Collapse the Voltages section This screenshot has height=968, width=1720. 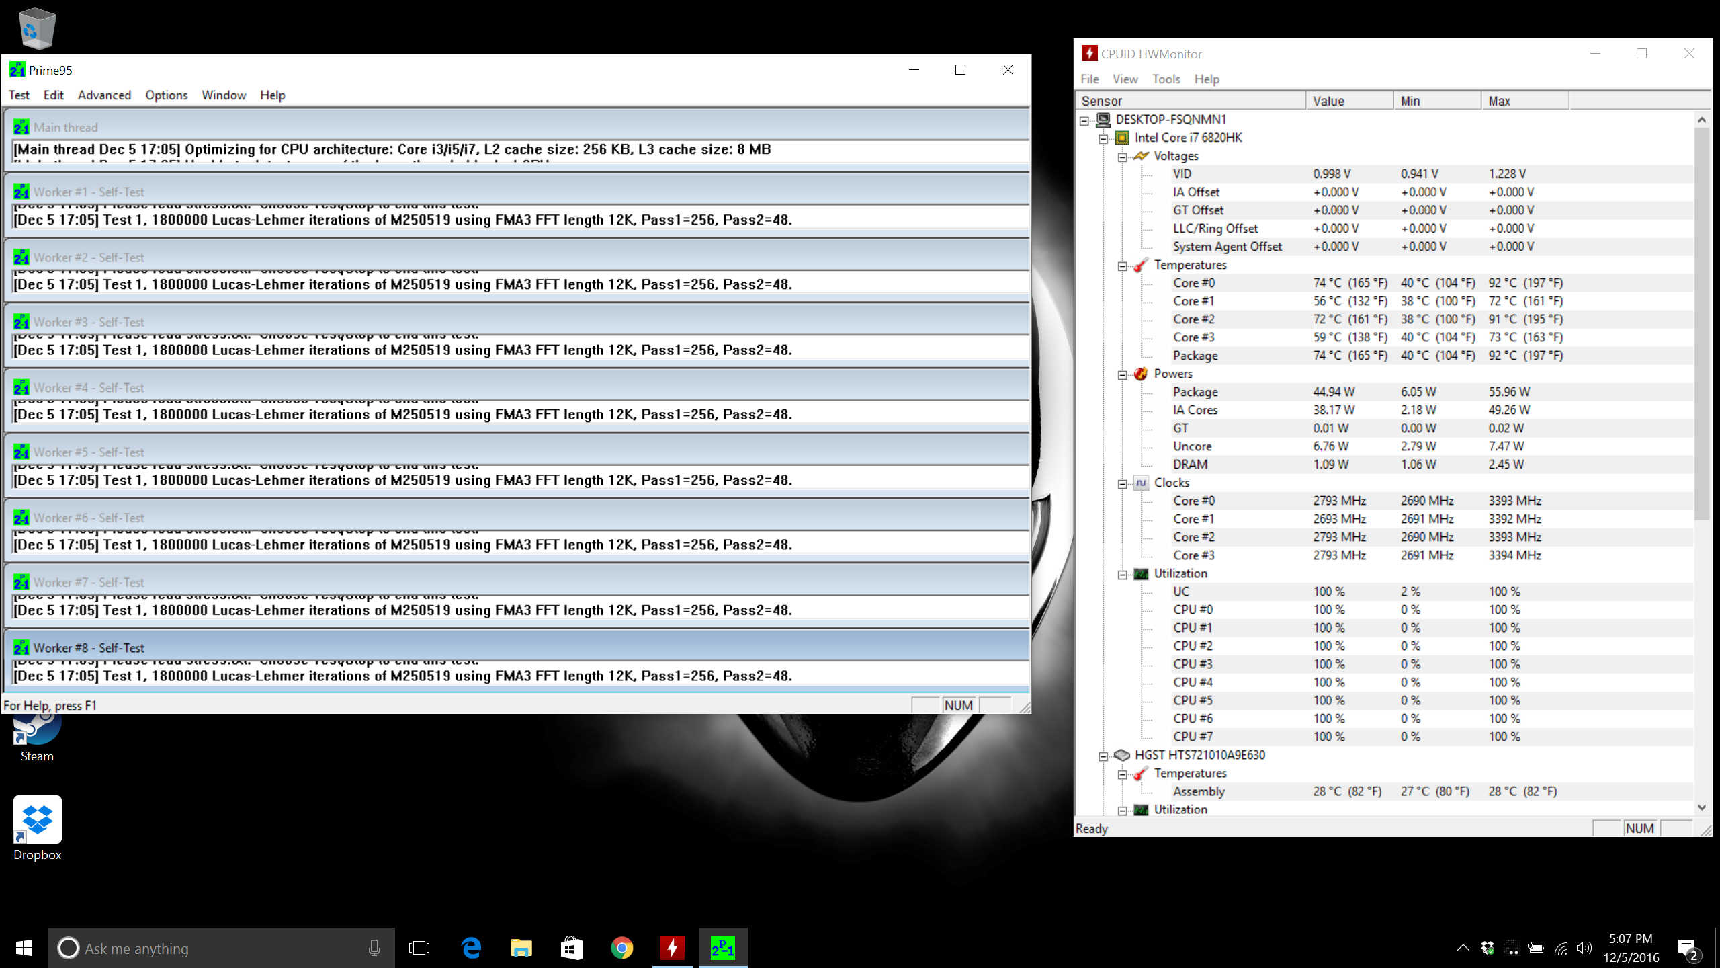point(1122,157)
